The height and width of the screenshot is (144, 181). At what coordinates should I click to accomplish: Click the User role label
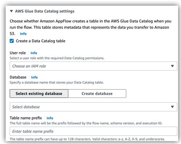(18, 53)
